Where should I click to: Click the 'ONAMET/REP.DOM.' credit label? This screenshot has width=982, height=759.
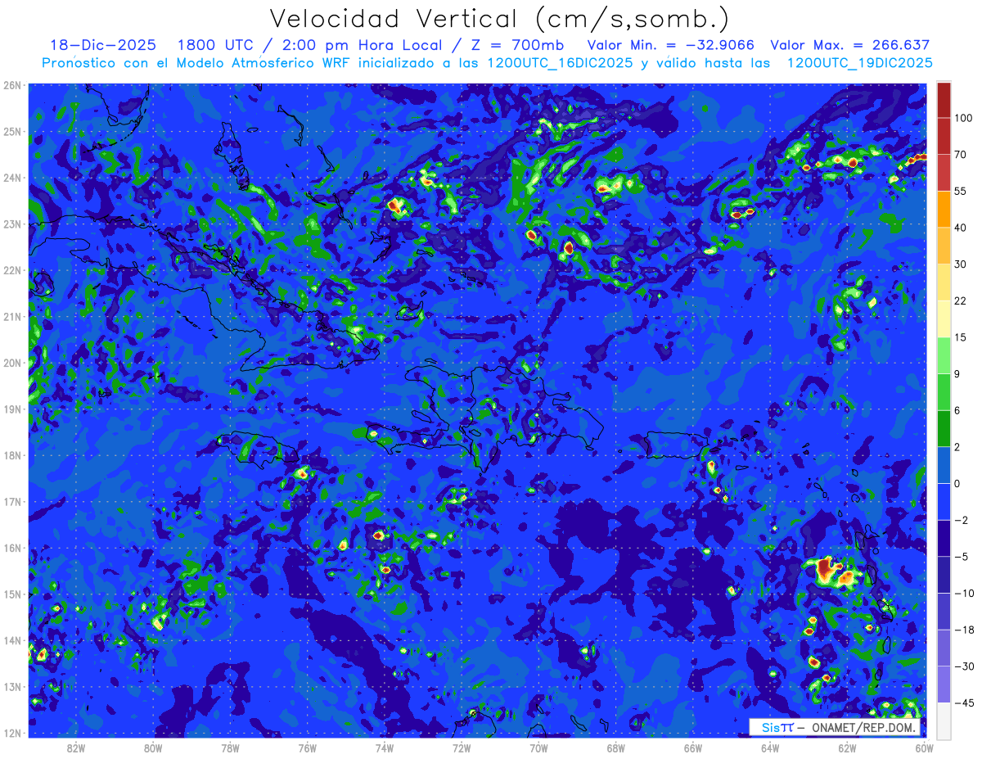point(864,727)
